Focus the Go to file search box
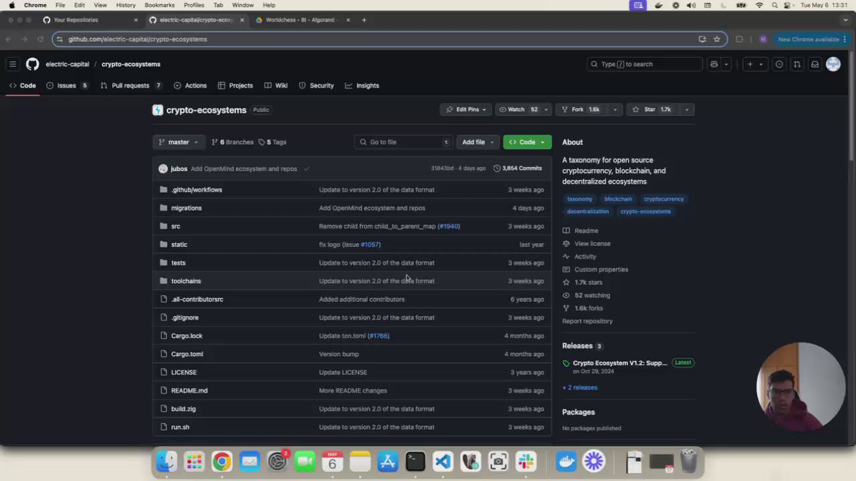 tap(404, 142)
